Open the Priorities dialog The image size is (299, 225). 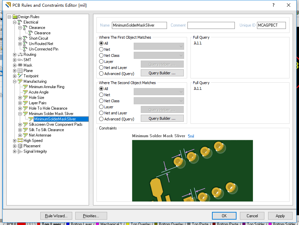[x=91, y=216]
